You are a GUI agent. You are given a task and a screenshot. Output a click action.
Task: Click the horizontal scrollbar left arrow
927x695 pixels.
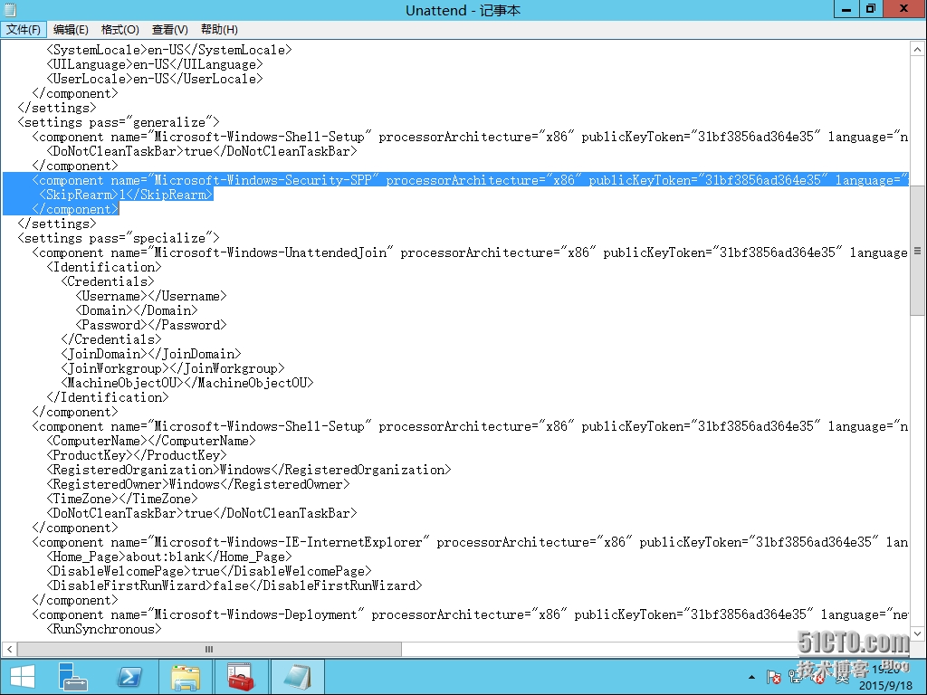tap(9, 649)
